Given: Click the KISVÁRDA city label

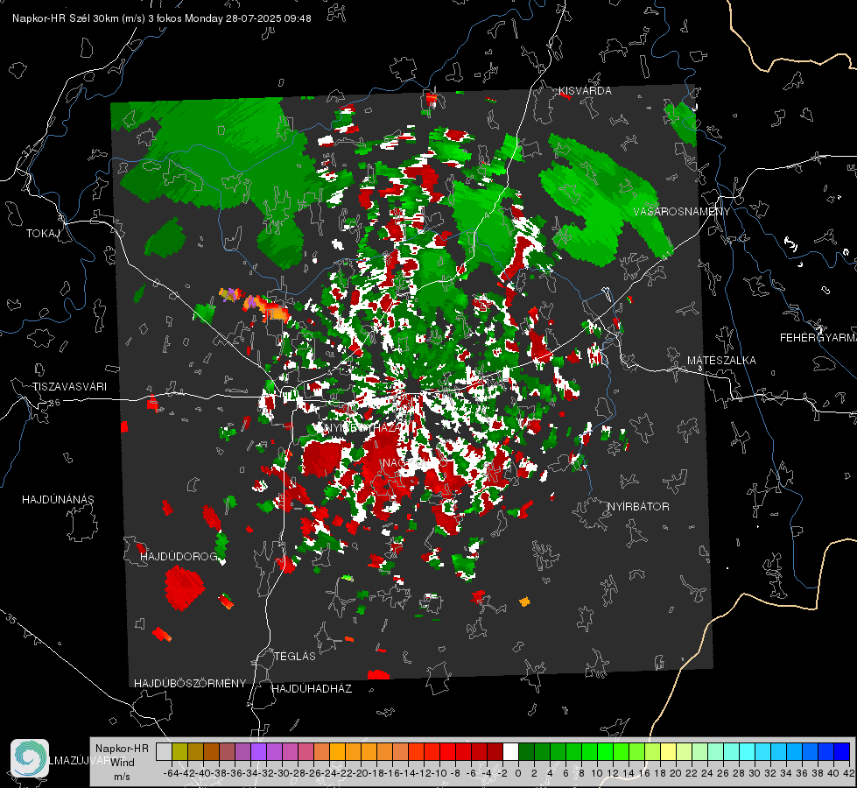Looking at the screenshot, I should tap(585, 91).
